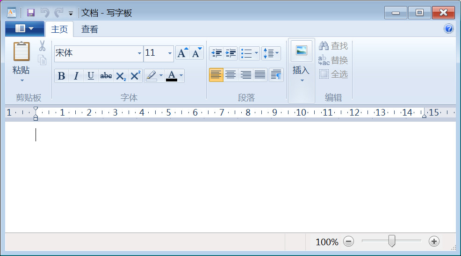Customize quick access toolbar dropdown
Image resolution: width=461 pixels, height=256 pixels.
coord(71,13)
